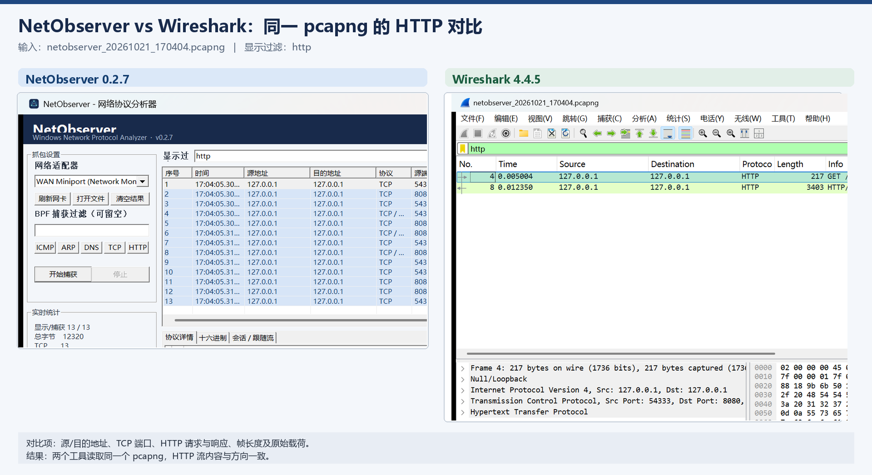872x475 pixels.
Task: Open the 统计(S) menu in Wireshark
Action: pyautogui.click(x=678, y=119)
